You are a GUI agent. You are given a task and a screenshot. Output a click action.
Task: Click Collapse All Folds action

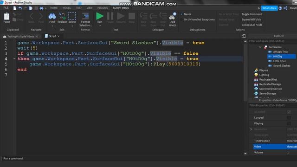pos(252,25)
